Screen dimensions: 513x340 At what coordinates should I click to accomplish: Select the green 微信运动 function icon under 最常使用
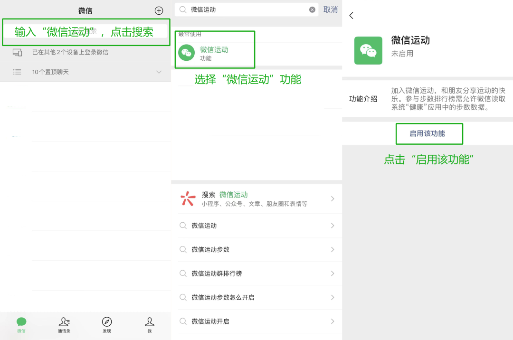[187, 53]
